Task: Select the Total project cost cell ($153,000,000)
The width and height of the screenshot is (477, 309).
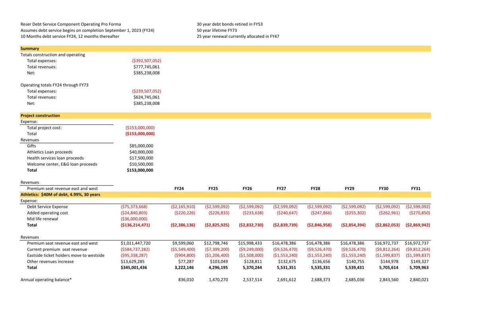Action: (140, 127)
